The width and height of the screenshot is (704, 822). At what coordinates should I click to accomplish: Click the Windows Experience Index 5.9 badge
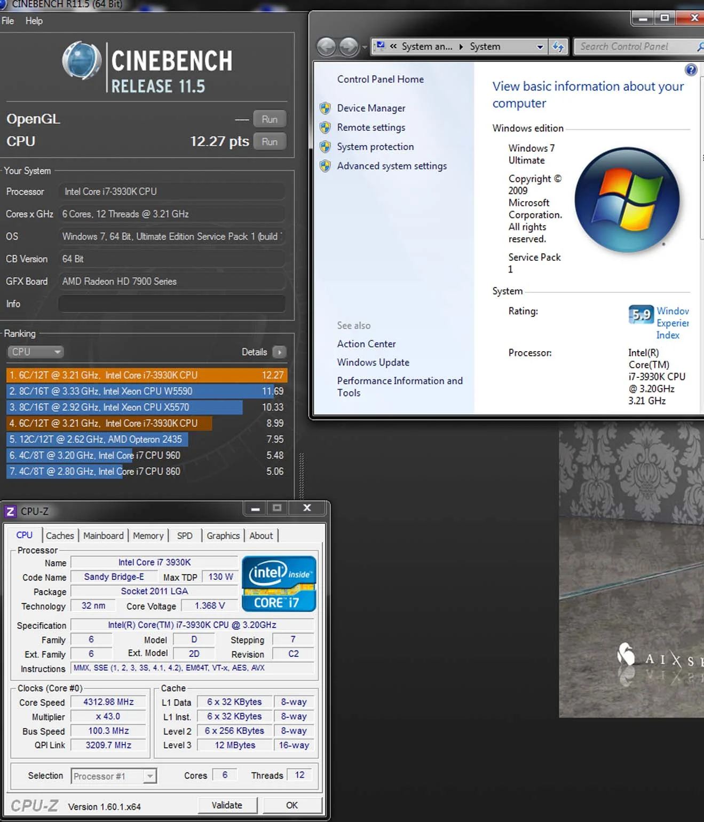pos(641,315)
